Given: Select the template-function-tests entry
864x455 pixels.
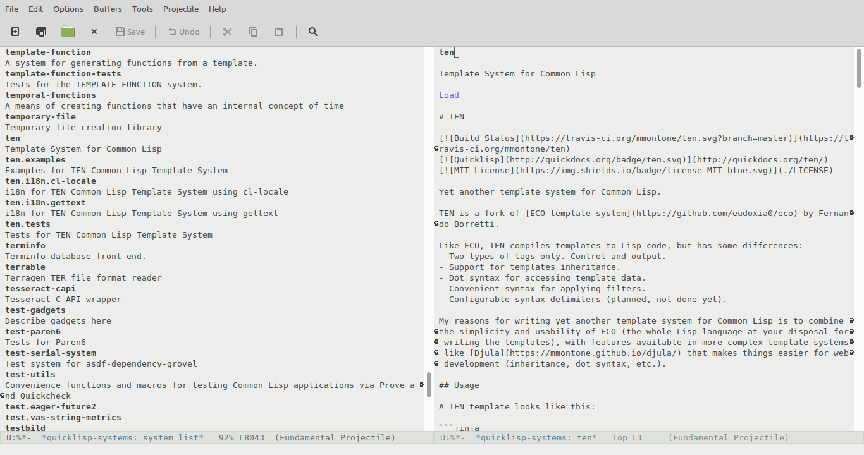Looking at the screenshot, I should (63, 74).
